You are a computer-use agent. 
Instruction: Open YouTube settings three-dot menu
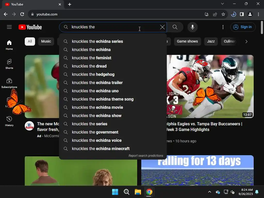coord(223,27)
